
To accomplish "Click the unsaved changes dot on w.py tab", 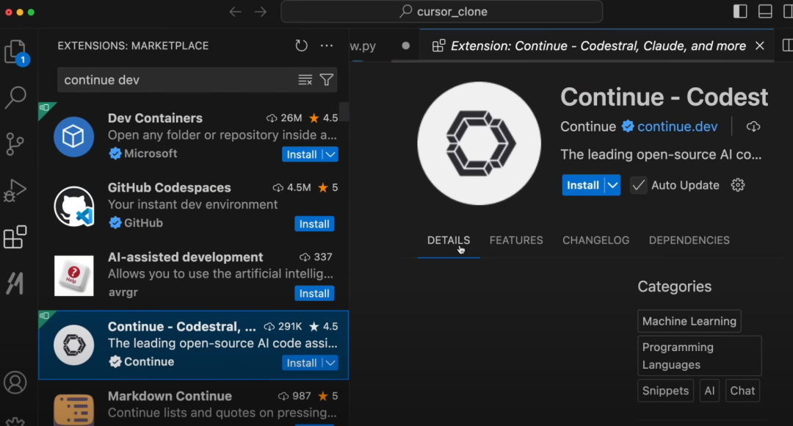I will (405, 46).
